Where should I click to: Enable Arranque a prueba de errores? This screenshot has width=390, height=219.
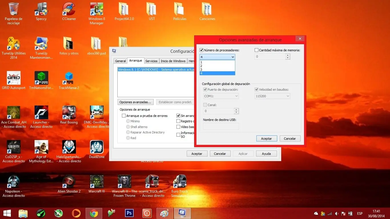[124, 116]
